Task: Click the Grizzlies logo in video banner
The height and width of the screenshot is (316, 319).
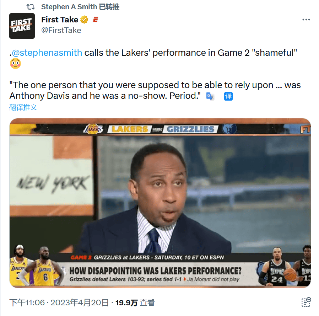Action: pyautogui.click(x=229, y=129)
